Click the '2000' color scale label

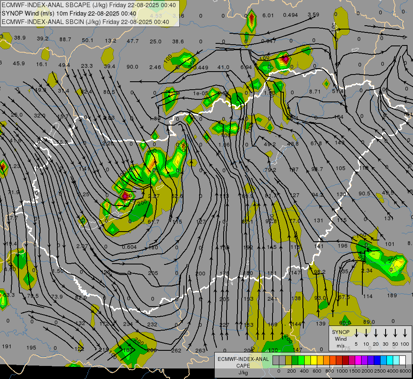pos(367,371)
